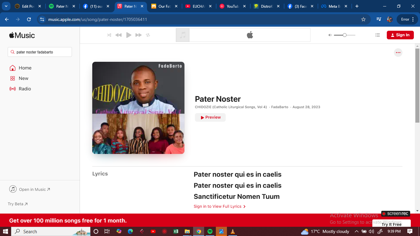Skip to next track

139,35
